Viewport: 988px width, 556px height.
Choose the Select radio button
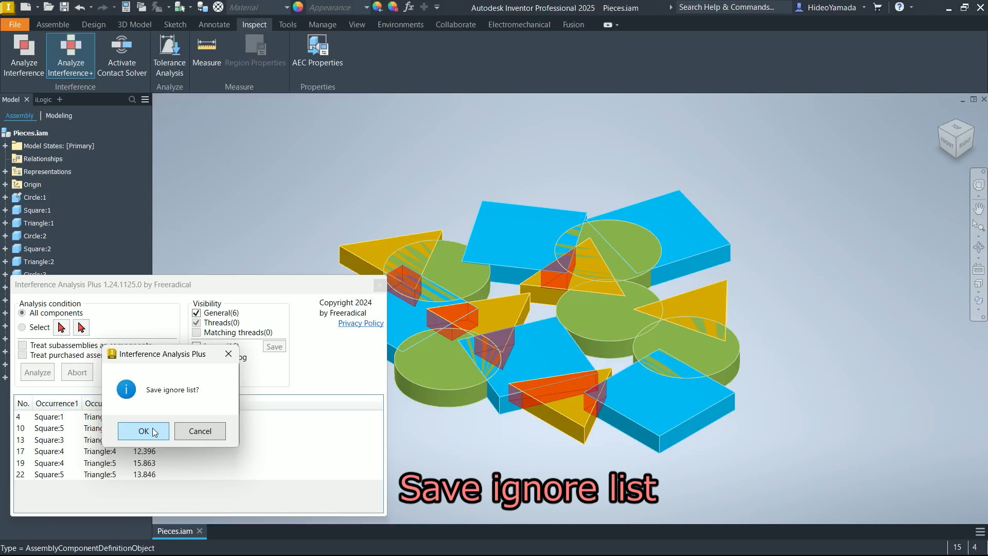[22, 327]
